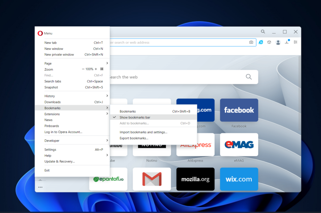Open the mozilla.org speed dial tile
The height and width of the screenshot is (213, 321).
(195, 179)
